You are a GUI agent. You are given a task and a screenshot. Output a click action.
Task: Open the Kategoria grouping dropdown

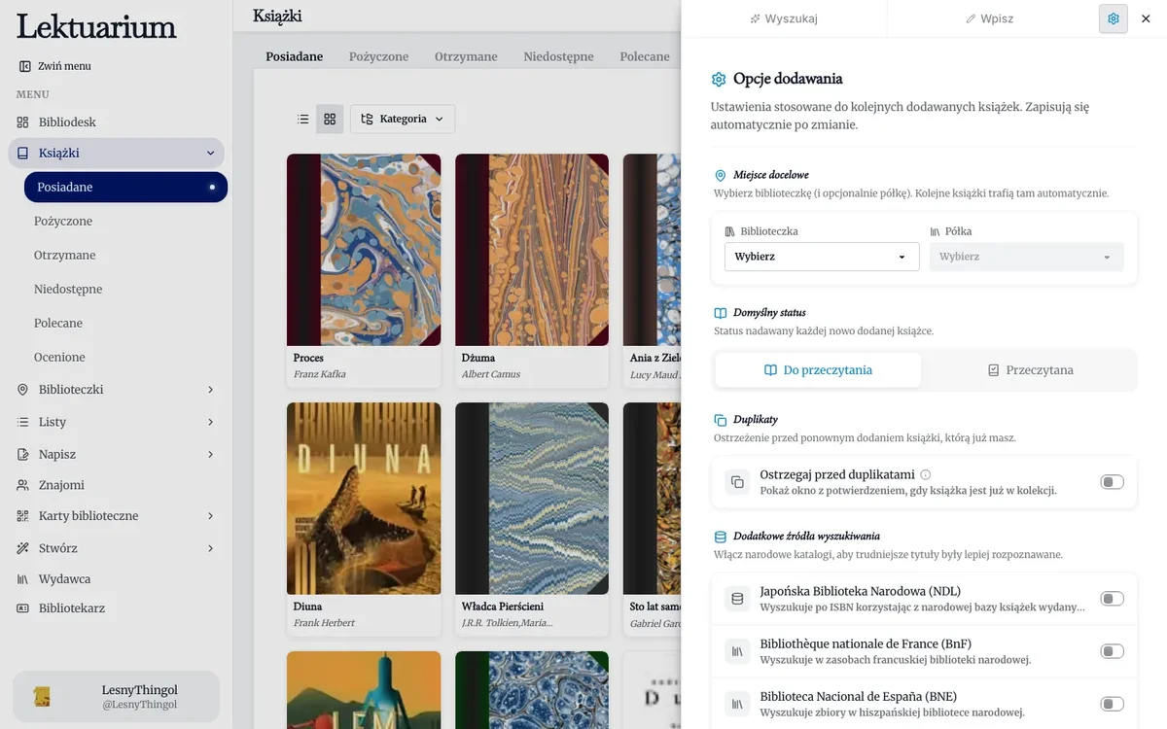403,119
